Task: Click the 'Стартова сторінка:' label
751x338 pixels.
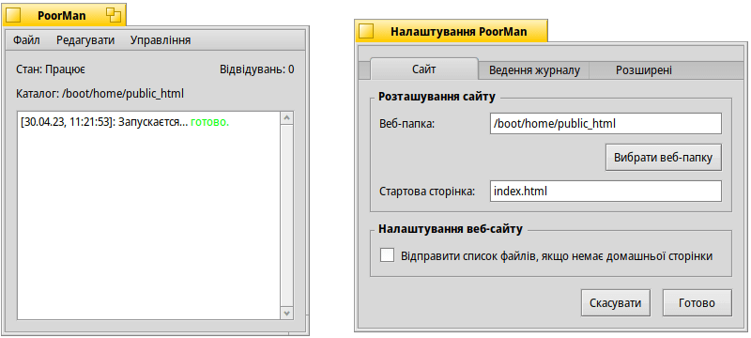Action: (427, 192)
